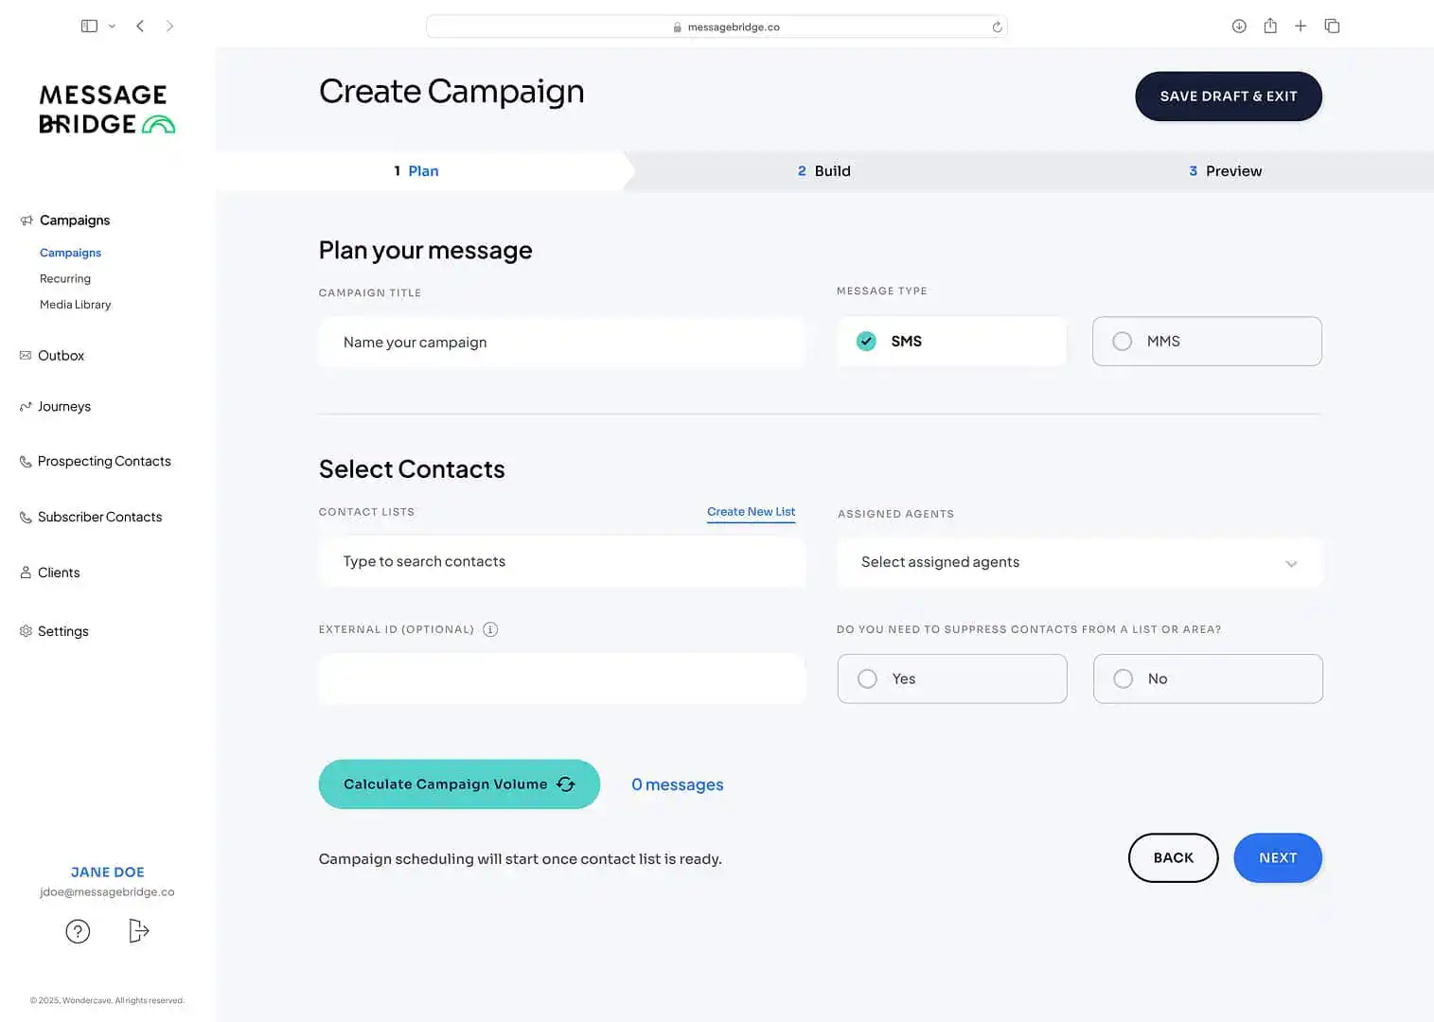
Task: Expand the browser sidebar menu chevron
Action: (x=112, y=26)
